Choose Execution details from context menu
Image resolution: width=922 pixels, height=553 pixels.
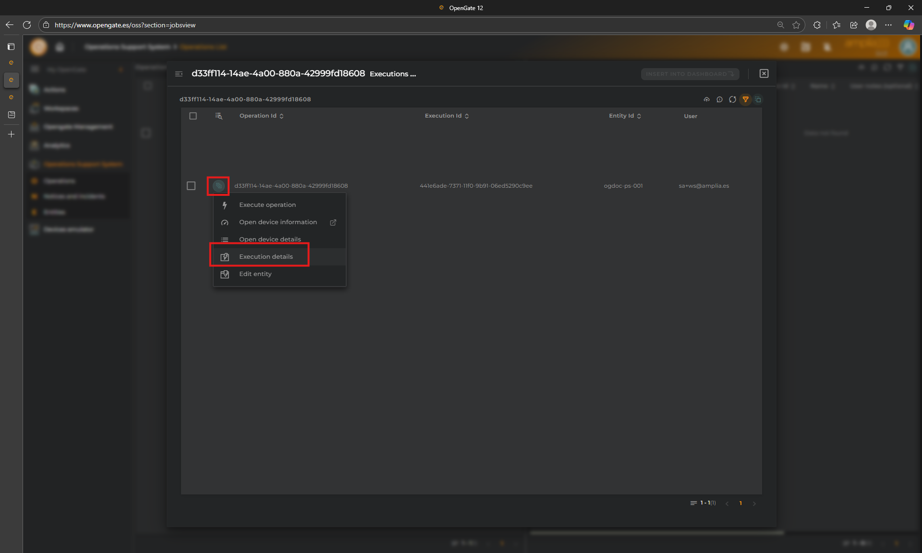pyautogui.click(x=266, y=257)
